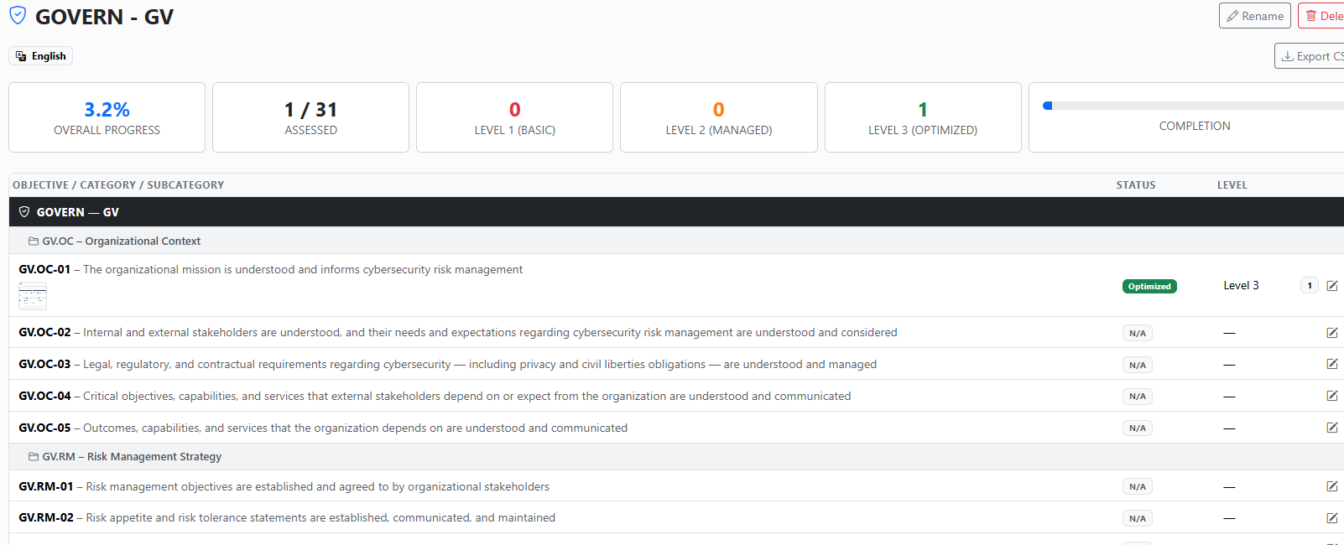This screenshot has width=1344, height=545.
Task: Open the English language selector
Action: click(x=40, y=56)
